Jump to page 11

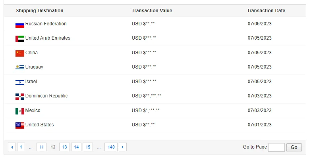tap(41, 147)
